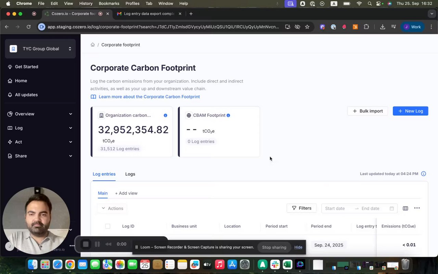Click the Loom stop recording square button
Viewport: 438px width, 274px height.
[x=86, y=244]
